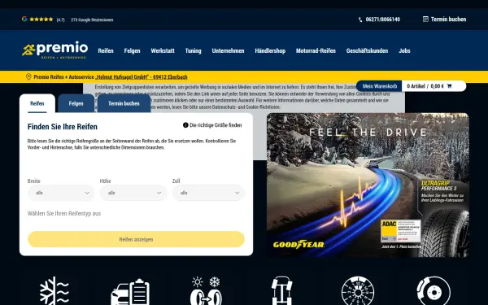
Task: Click the five-star rating icons
Action: 41,20
